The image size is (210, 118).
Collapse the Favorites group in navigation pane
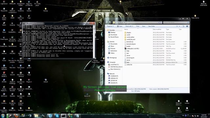[x=108, y=30]
